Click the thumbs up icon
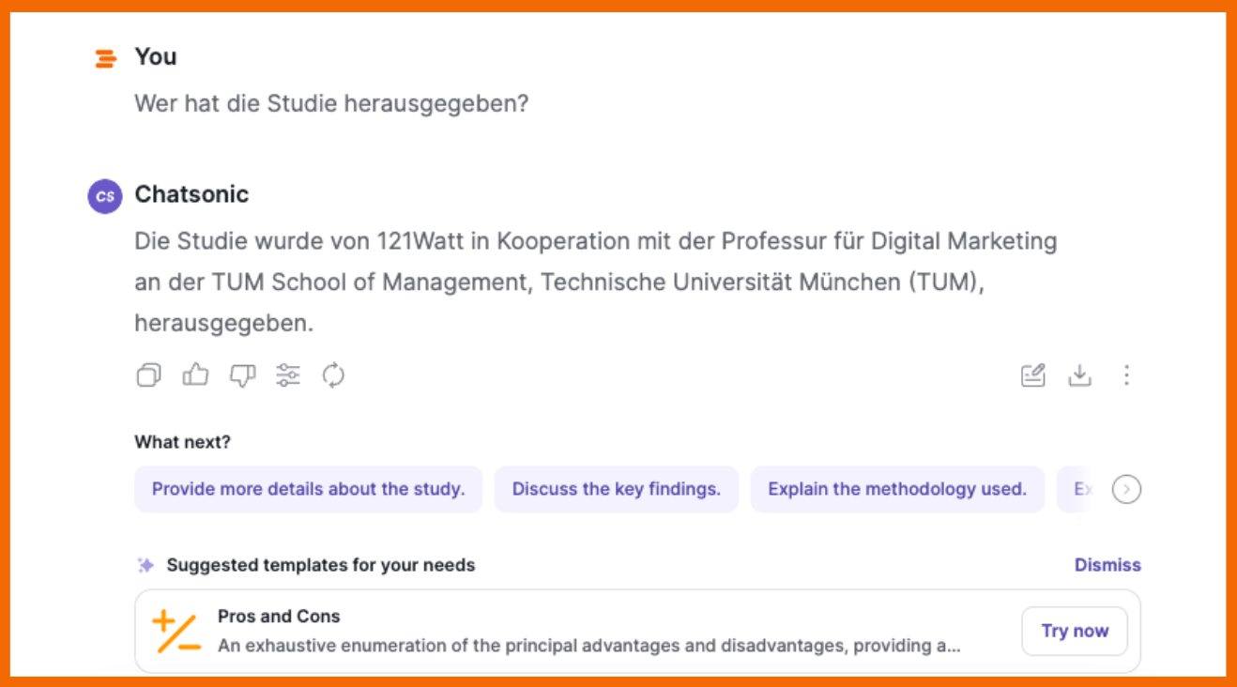 195,375
